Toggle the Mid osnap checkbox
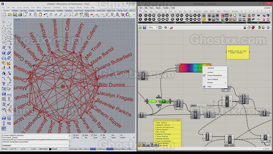The image size is (273, 154). [x=101, y=135]
